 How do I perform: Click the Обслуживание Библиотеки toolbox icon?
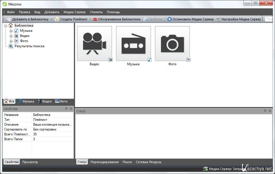95,19
